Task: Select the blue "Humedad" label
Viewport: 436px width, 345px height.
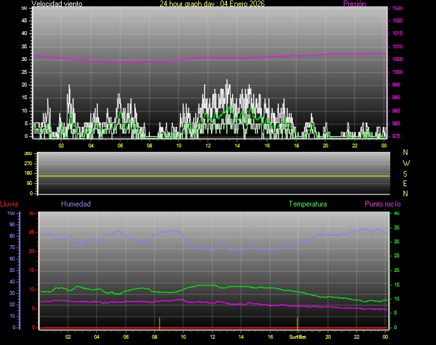Action: [76, 205]
